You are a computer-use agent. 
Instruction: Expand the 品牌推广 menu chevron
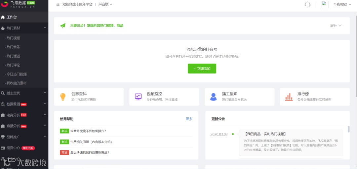point(45,137)
